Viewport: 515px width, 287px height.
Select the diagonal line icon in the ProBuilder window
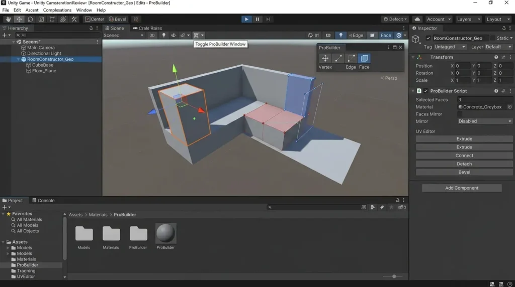click(338, 58)
